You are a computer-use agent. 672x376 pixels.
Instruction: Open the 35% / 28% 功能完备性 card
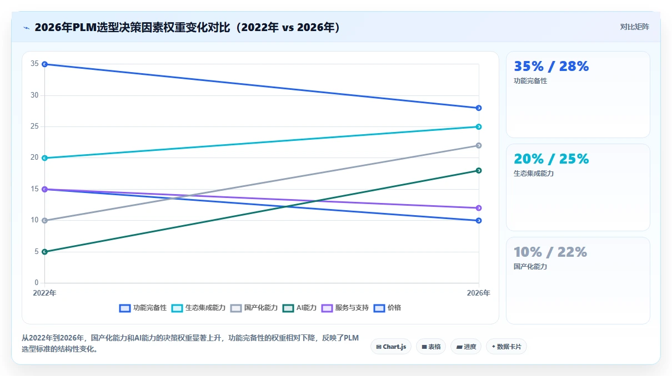(x=578, y=95)
